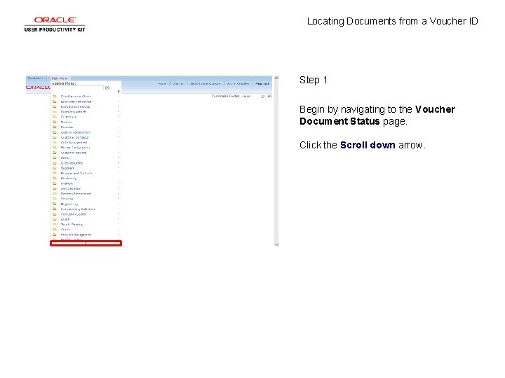Viewport: 505px width, 378px height.
Task: Expand the Production Control submenu arrow
Action: click(119, 214)
